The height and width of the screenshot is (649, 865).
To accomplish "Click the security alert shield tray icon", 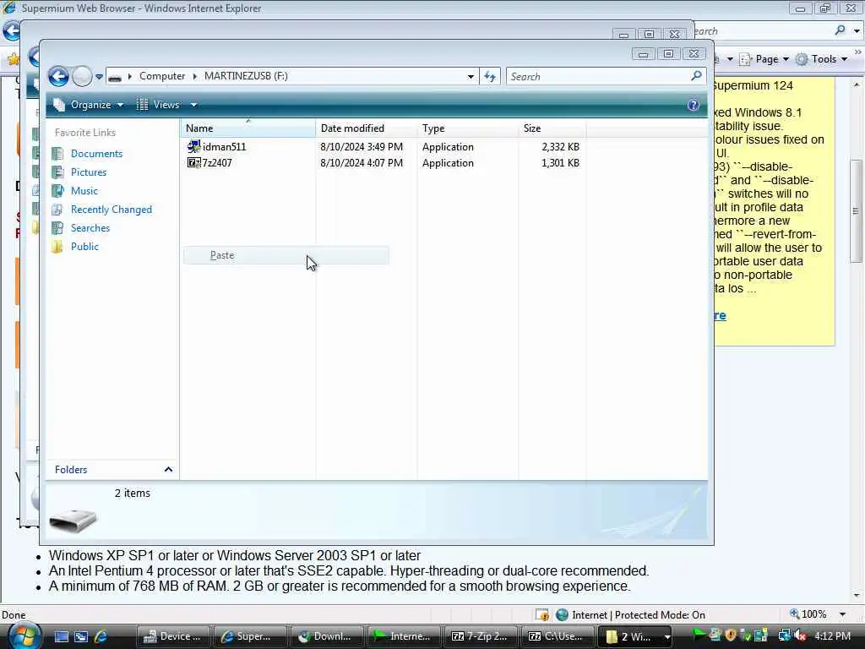I will (x=731, y=635).
